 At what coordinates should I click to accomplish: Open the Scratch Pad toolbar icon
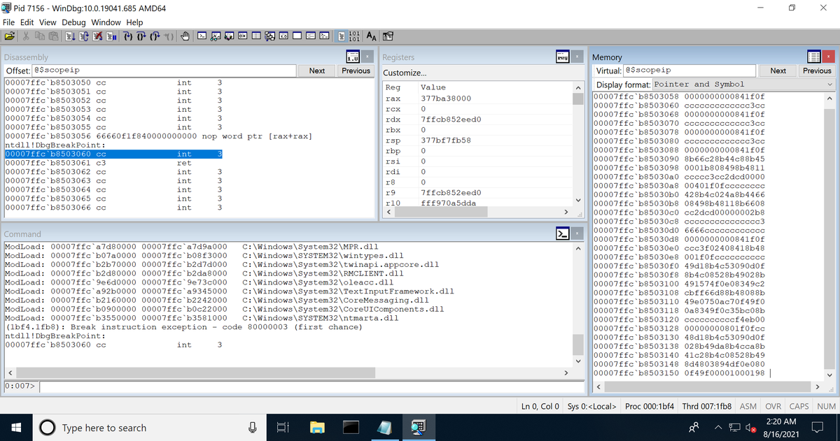pos(297,36)
